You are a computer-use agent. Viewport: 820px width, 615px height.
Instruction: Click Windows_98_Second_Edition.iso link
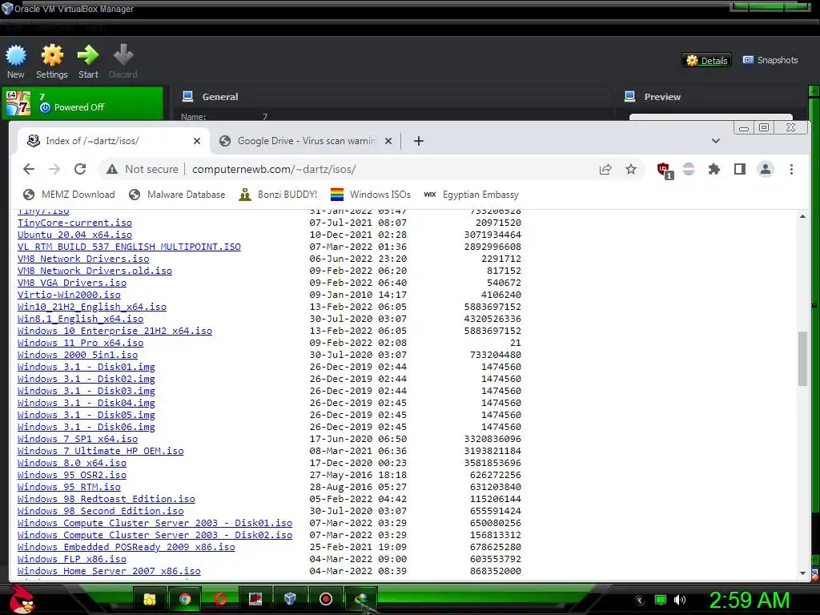click(100, 512)
